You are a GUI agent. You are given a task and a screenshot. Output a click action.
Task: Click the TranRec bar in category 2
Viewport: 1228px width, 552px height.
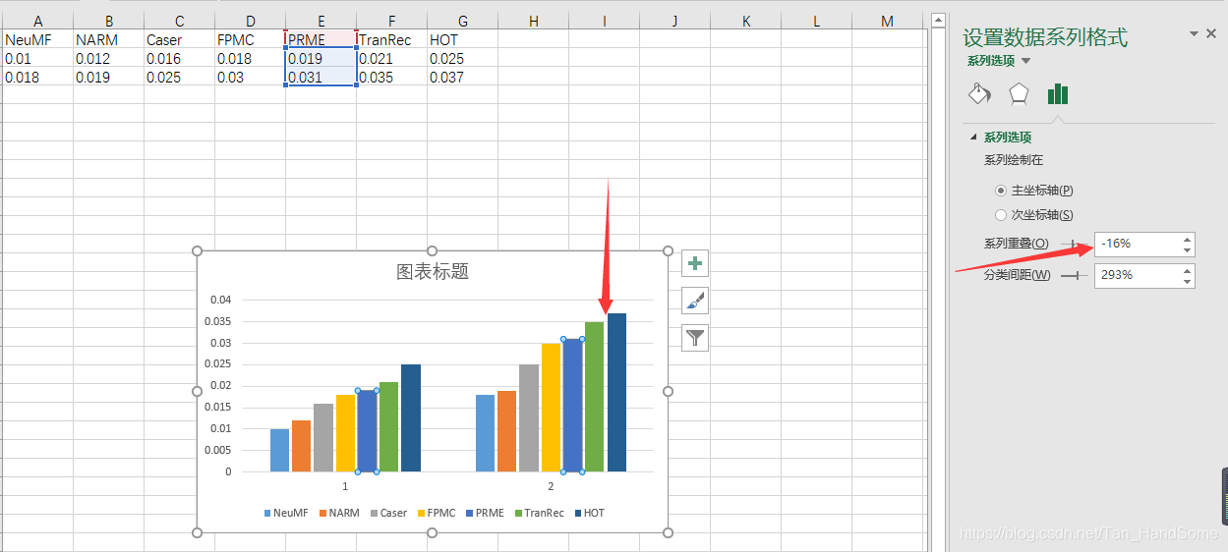[595, 397]
